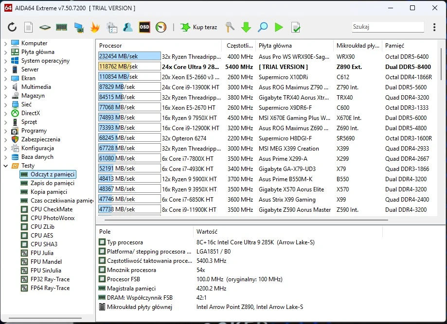Expand the Płyta główna tree node
Screen dimensions: 447x324
point(6,52)
